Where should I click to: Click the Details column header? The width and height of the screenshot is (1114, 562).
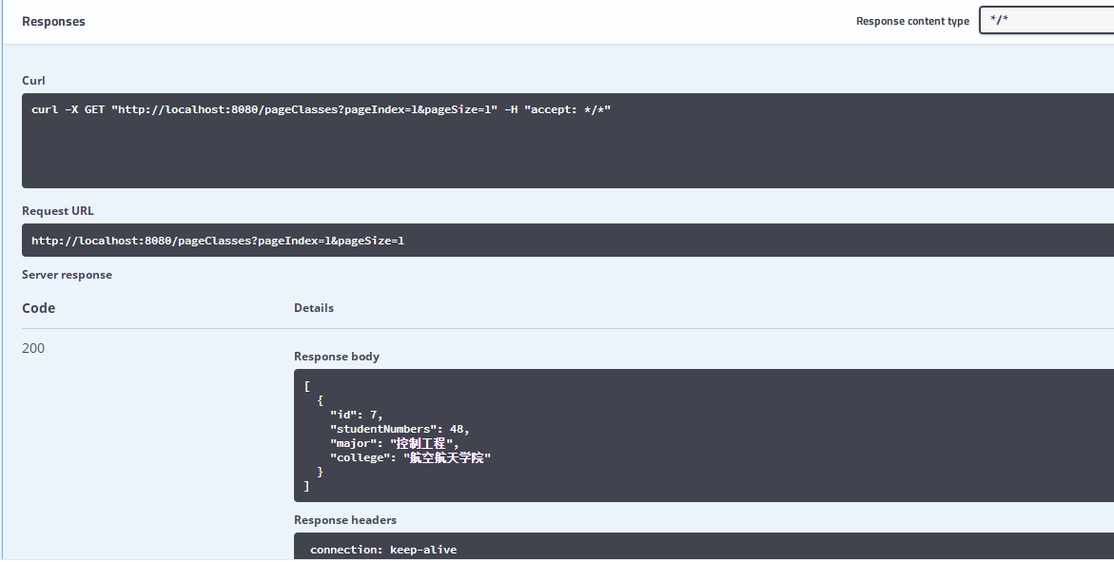coord(313,308)
